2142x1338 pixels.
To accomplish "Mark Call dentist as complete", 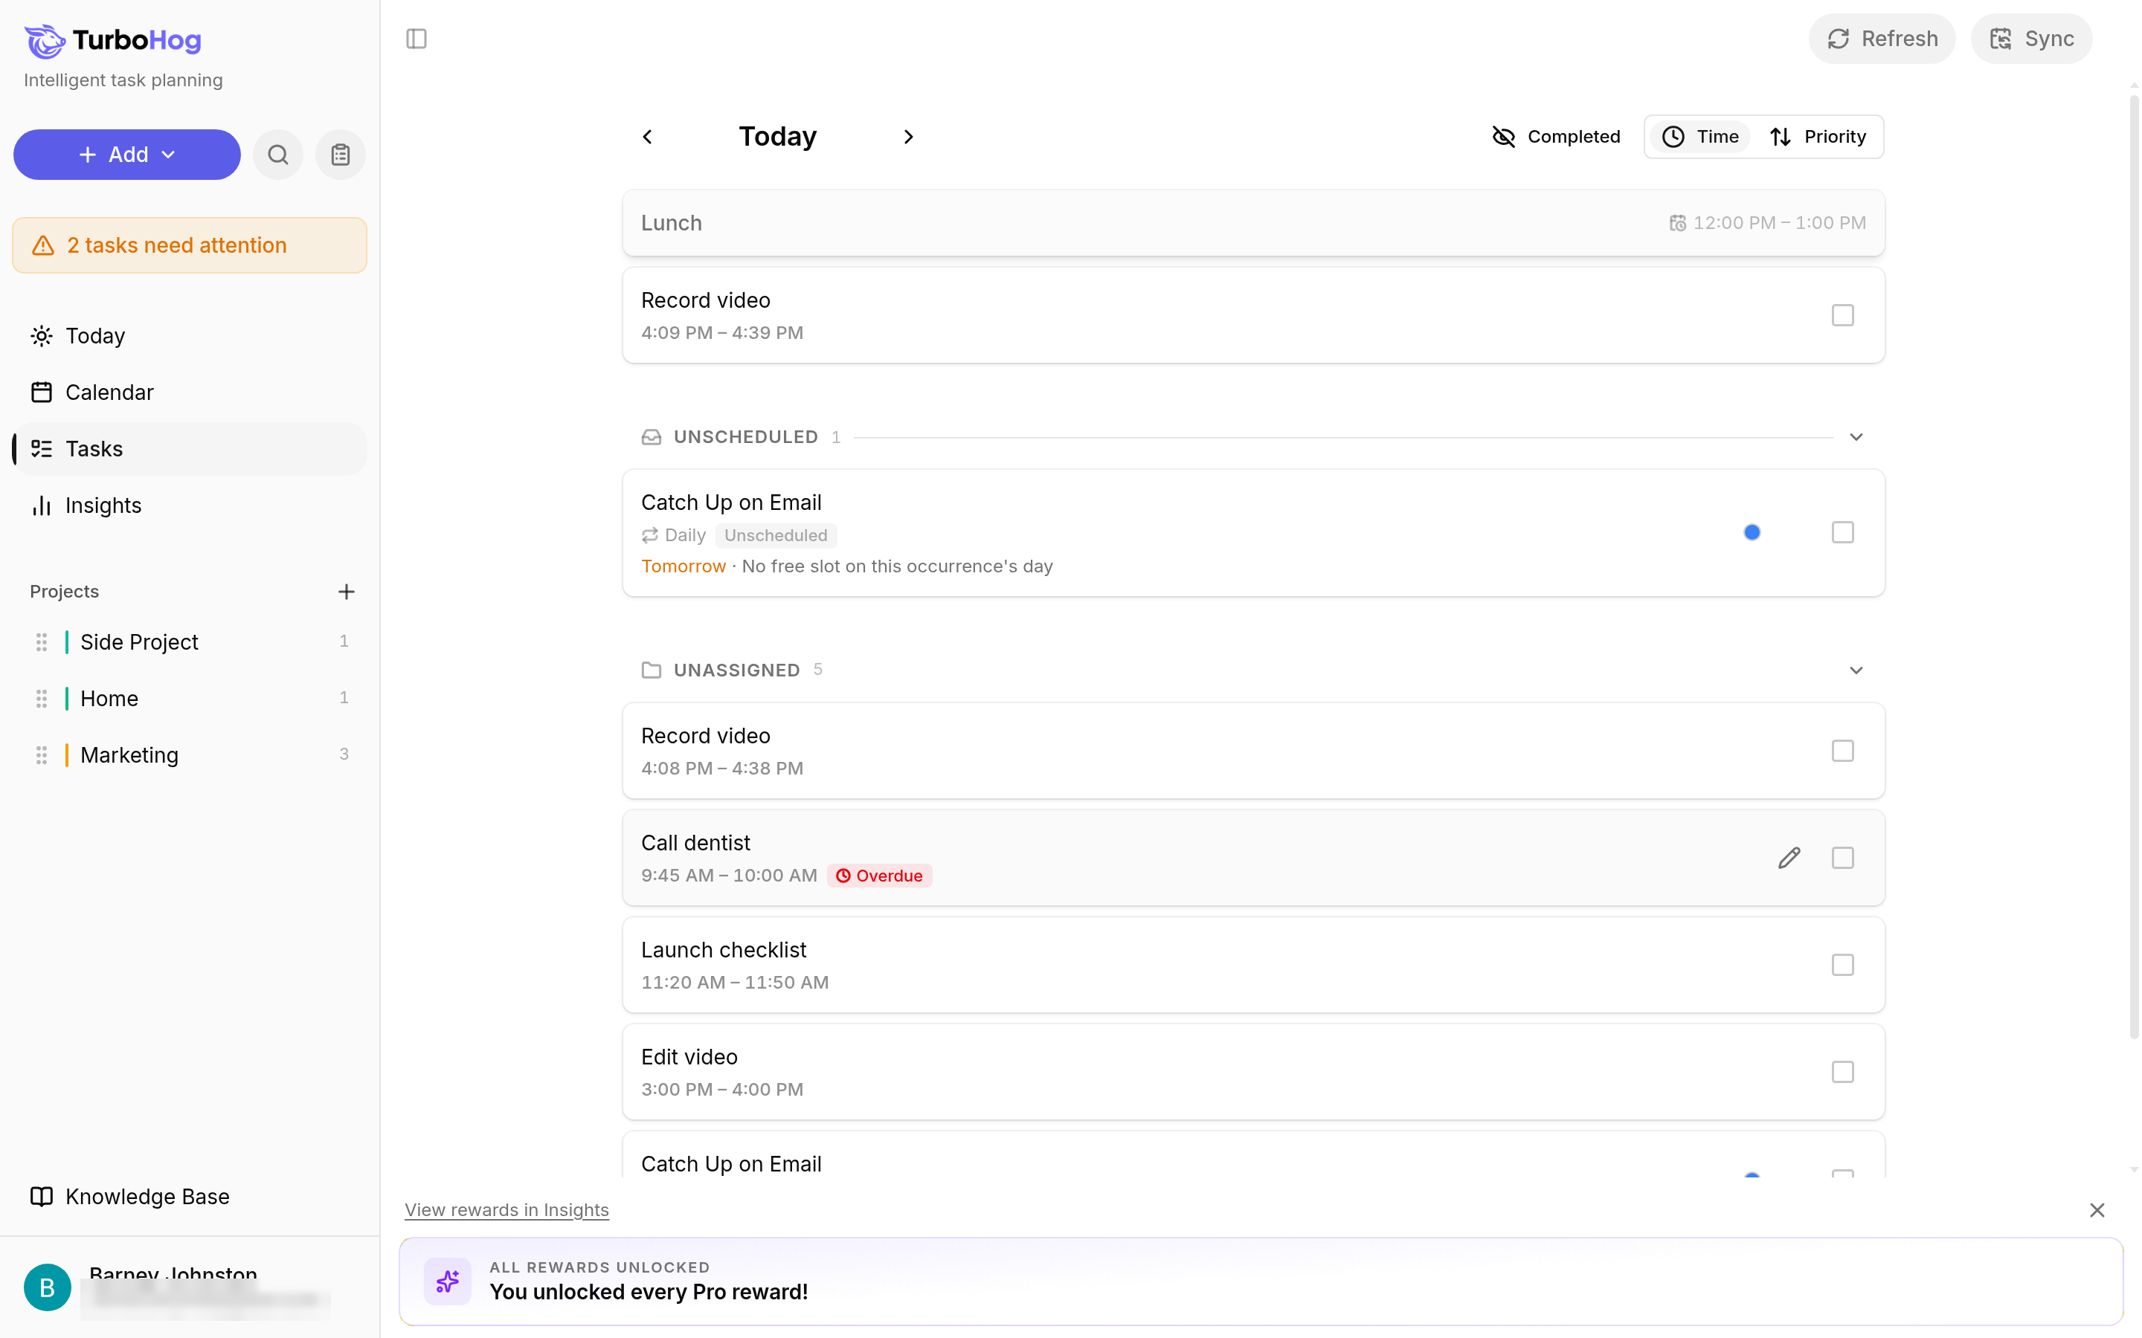I will (1843, 858).
